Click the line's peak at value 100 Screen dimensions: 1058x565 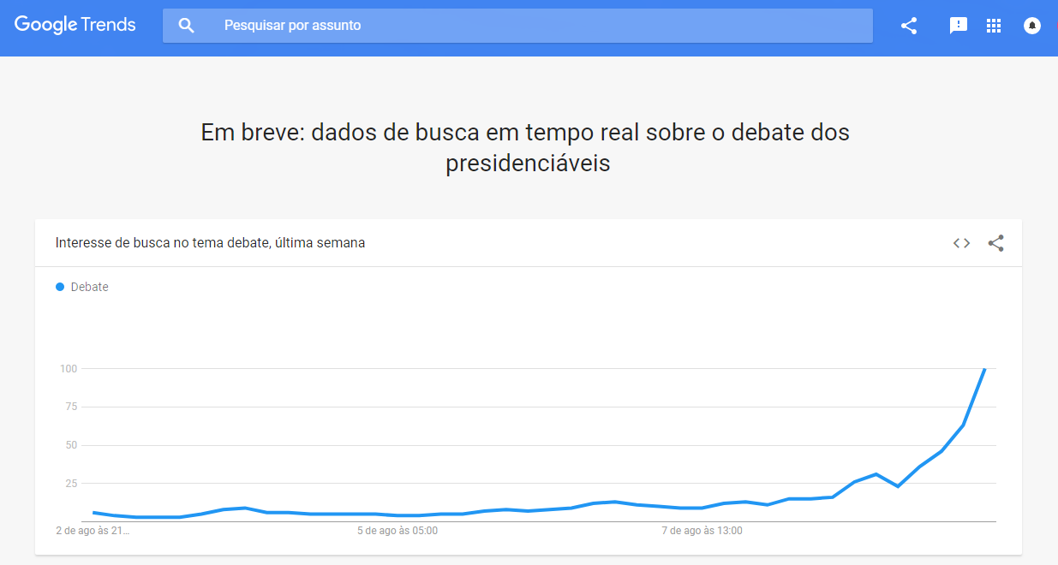[x=985, y=369]
